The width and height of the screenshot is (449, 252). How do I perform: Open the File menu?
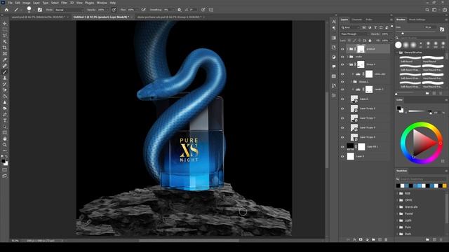point(10,3)
